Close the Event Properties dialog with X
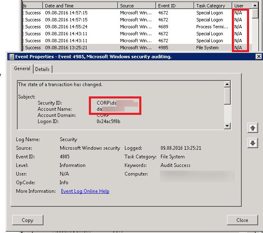The width and height of the screenshot is (263, 233). (x=258, y=56)
